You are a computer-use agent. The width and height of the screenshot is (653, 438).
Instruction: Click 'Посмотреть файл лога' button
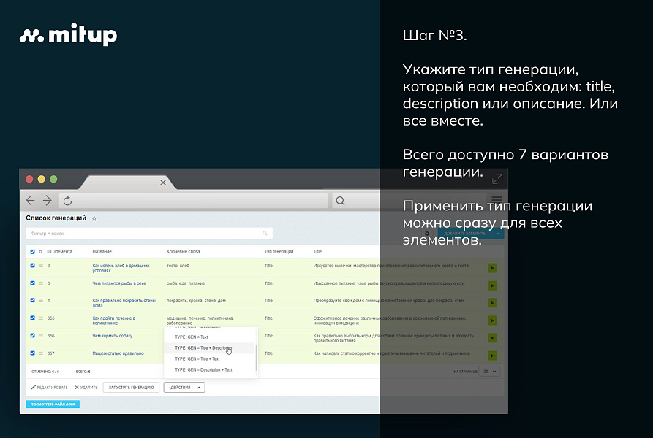point(52,404)
